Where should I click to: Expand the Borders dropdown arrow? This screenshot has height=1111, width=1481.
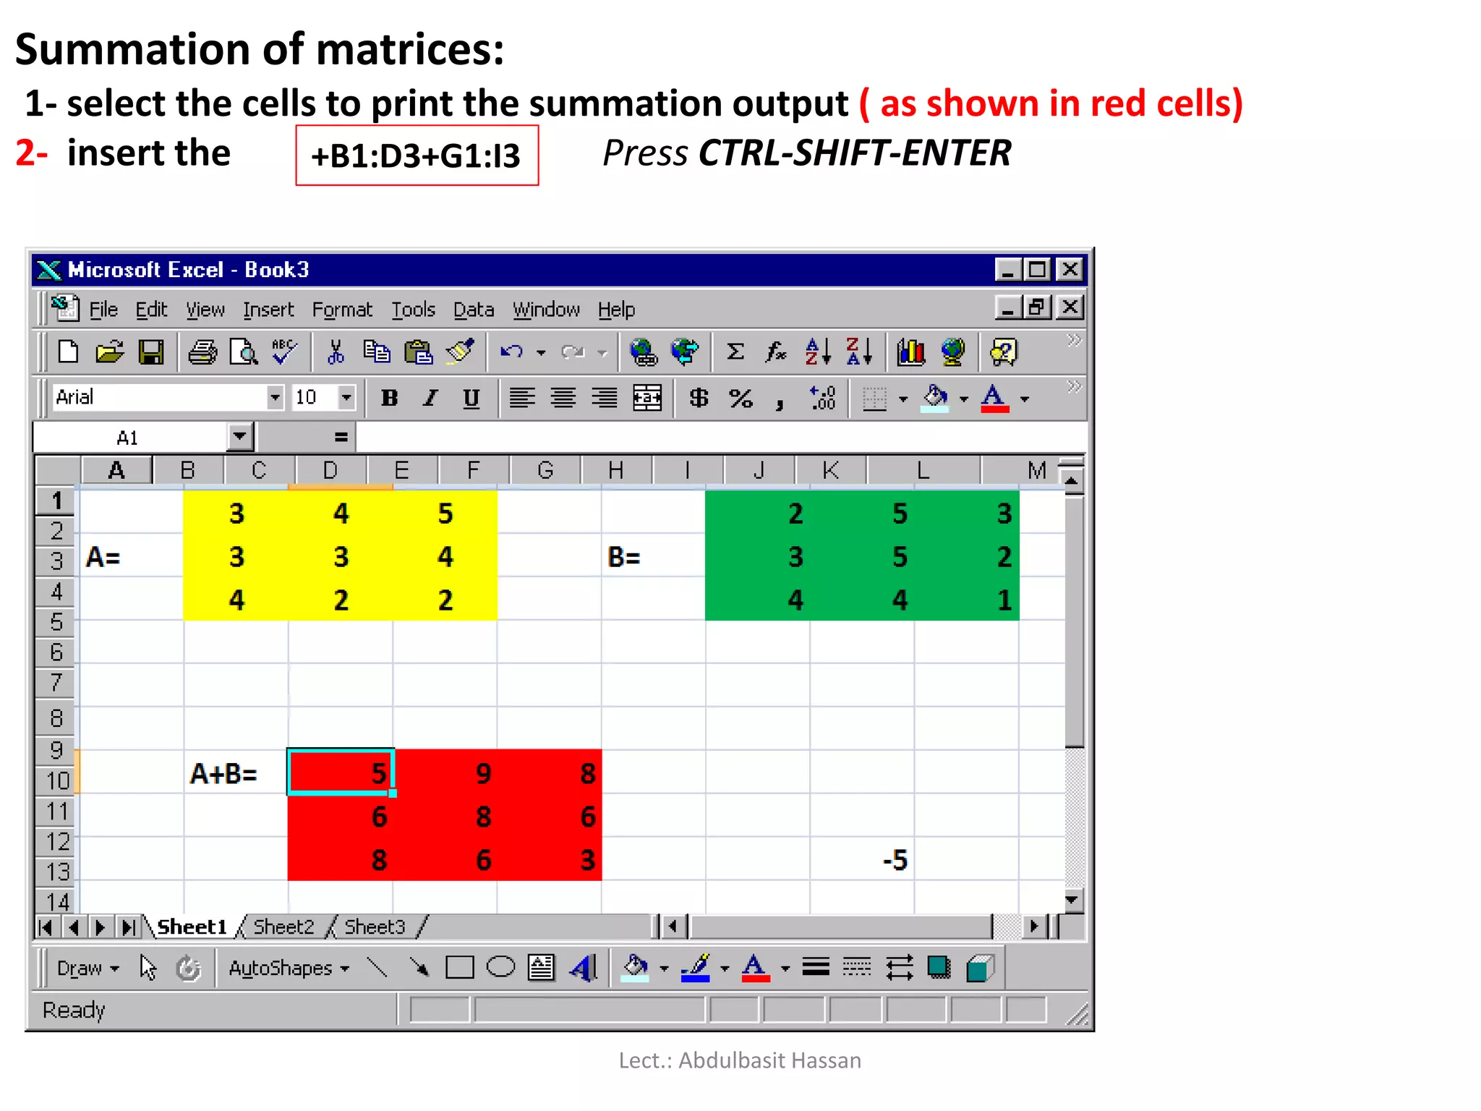(903, 399)
